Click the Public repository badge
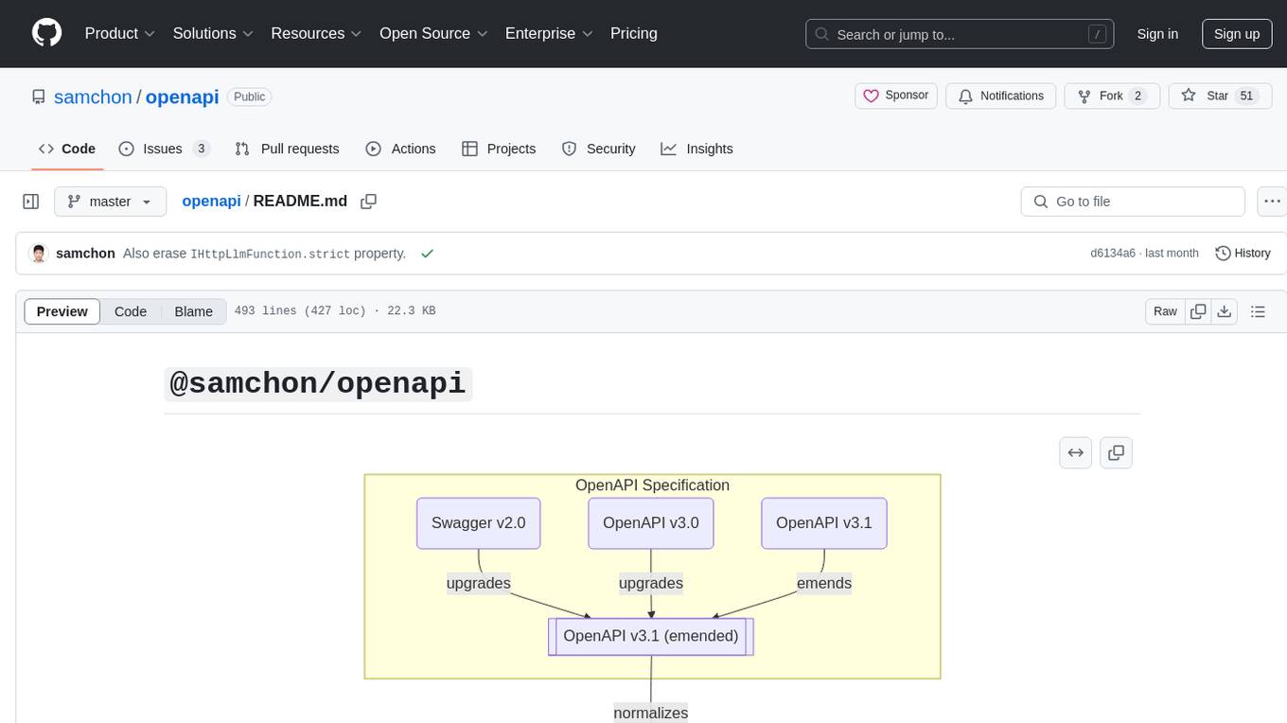Image resolution: width=1287 pixels, height=723 pixels. (x=250, y=97)
